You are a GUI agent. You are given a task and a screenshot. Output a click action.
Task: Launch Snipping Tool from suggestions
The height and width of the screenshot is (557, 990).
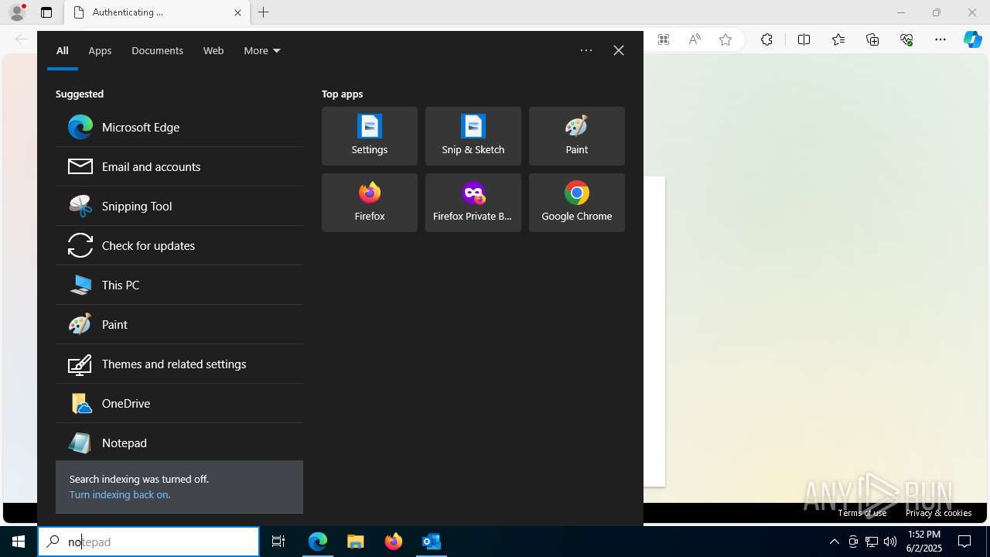coord(179,206)
